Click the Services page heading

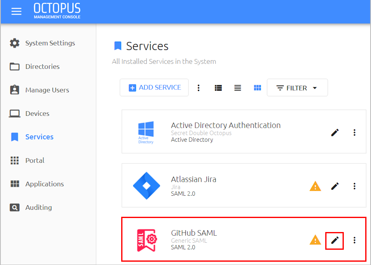[x=147, y=46]
